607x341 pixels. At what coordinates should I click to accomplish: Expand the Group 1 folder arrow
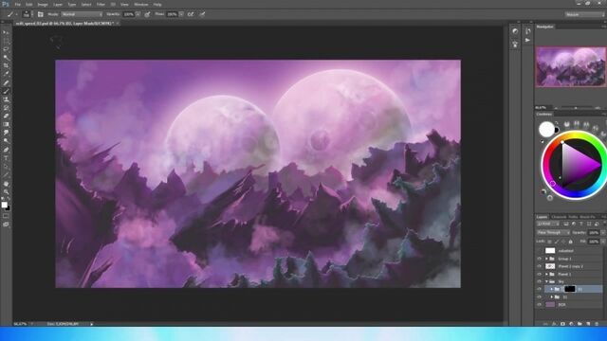pyautogui.click(x=546, y=259)
